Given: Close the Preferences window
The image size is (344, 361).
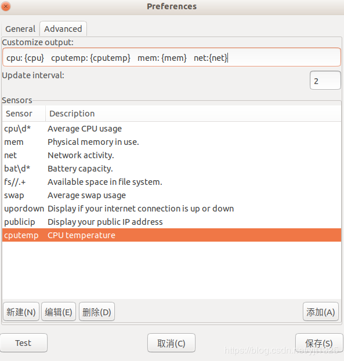Looking at the screenshot, I should [6, 6].
